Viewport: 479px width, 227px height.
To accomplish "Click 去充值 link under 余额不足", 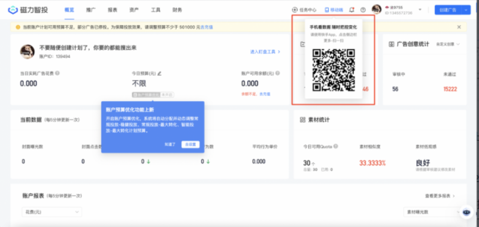I will [265, 94].
